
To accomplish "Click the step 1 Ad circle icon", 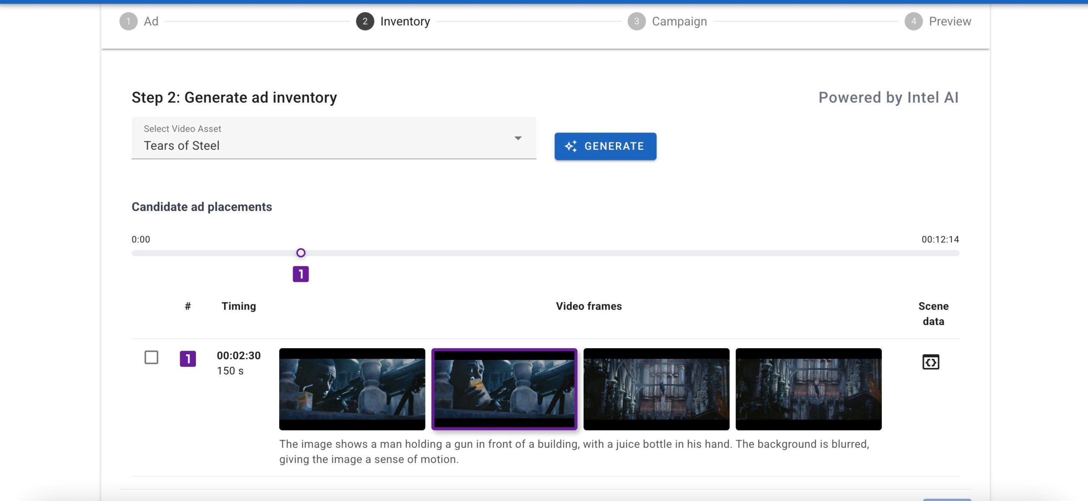I will click(x=128, y=21).
